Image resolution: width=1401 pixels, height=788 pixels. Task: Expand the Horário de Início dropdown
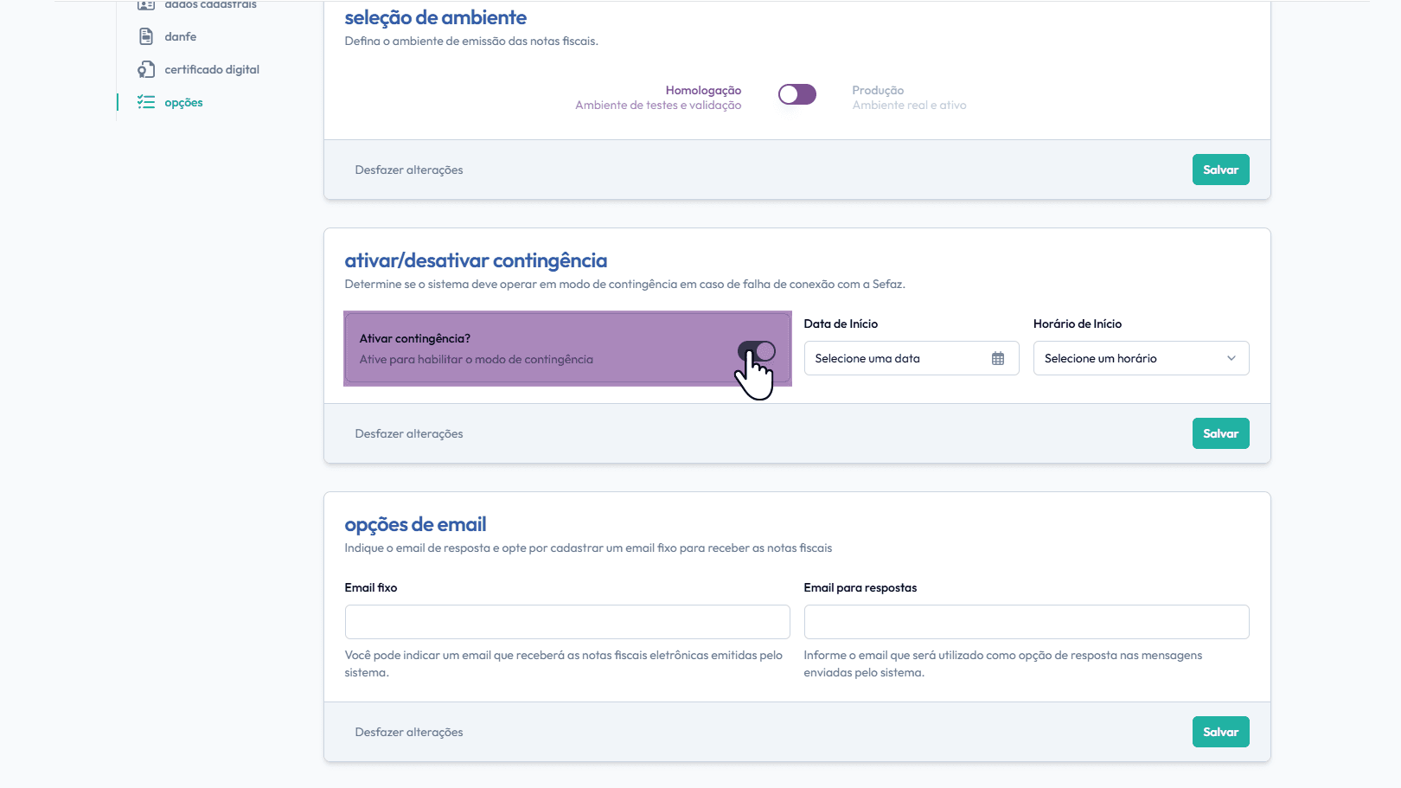point(1141,358)
